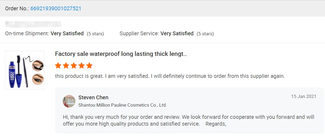The image size is (325, 140).
Task: Click the blurred buyer name
Action: pos(33,24)
